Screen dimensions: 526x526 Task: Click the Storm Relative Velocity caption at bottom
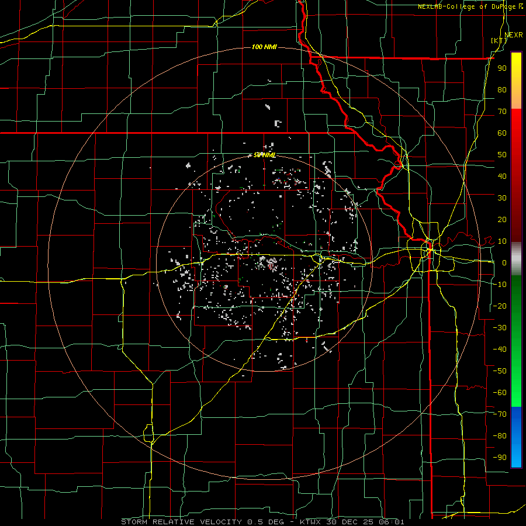[x=262, y=522]
